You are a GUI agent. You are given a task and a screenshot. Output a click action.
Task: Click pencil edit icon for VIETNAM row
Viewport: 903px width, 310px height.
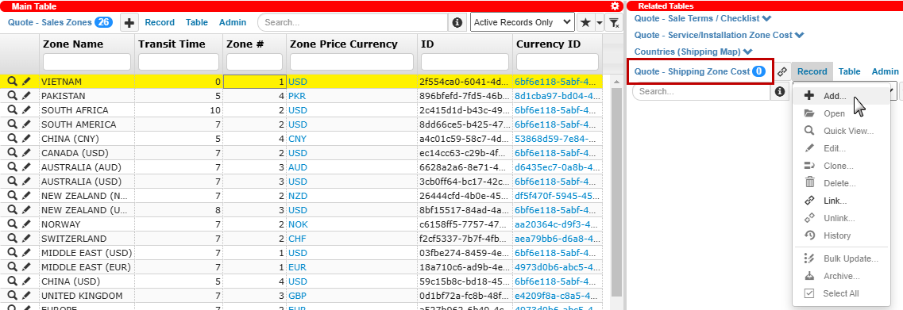26,82
